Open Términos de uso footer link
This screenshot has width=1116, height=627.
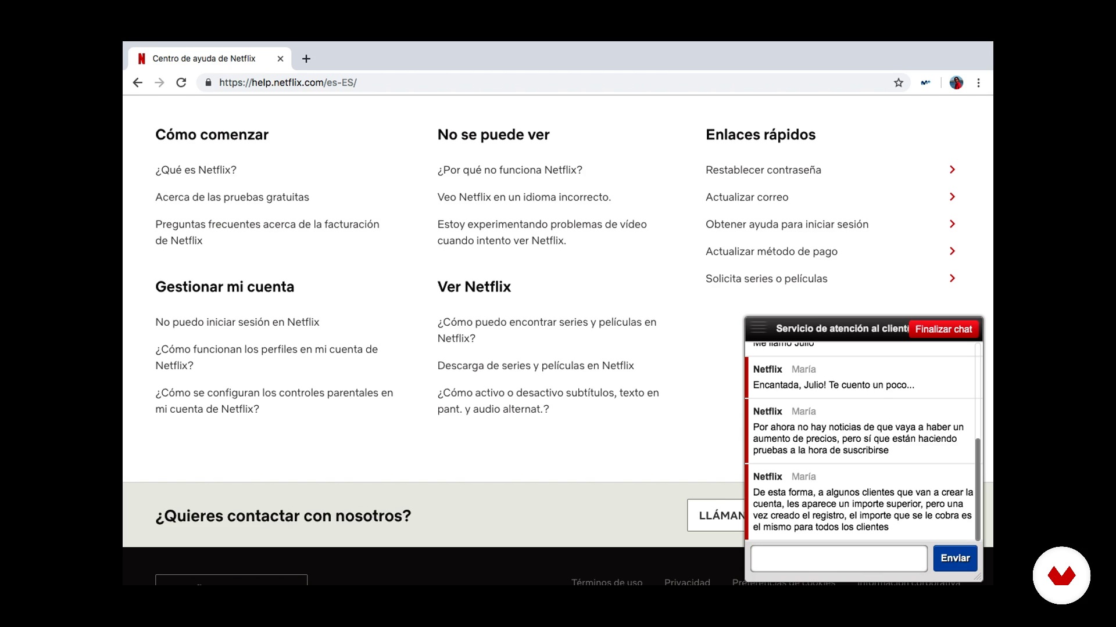[x=607, y=581]
